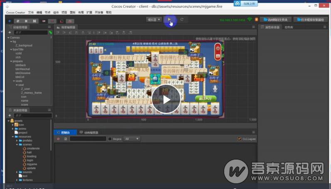
Task: Click the green wifi connection icon
Action: [250, 19]
